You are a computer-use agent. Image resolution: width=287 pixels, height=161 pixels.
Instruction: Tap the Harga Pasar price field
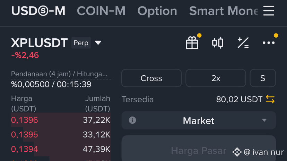coord(199,151)
